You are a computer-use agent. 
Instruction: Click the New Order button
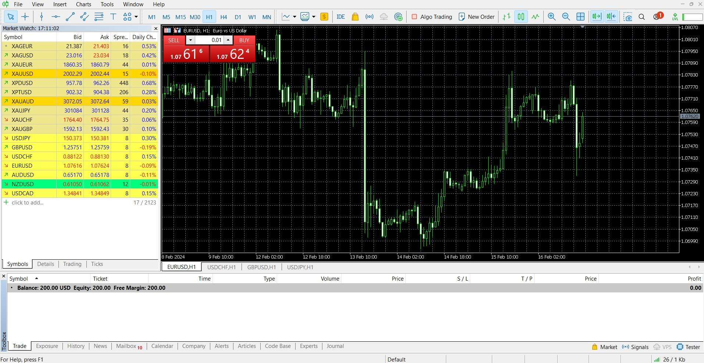(x=477, y=17)
